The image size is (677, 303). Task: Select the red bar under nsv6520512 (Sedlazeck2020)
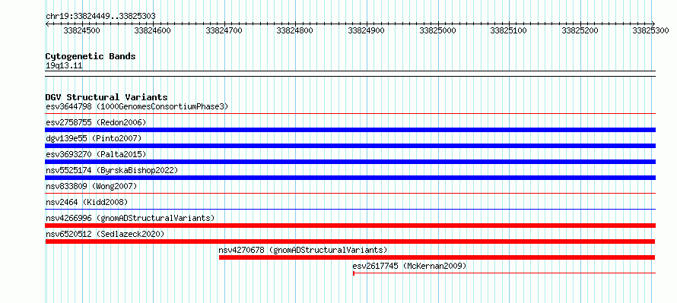(x=351, y=241)
